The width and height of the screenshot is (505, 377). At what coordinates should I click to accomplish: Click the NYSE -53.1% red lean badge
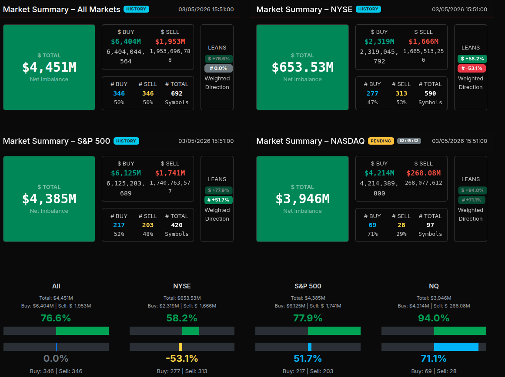pos(472,68)
